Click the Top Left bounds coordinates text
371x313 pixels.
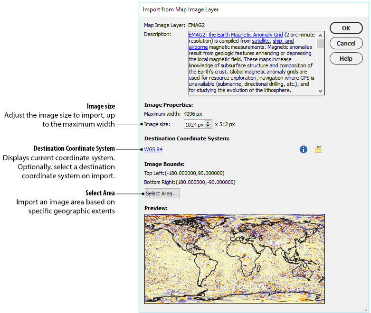tap(184, 173)
